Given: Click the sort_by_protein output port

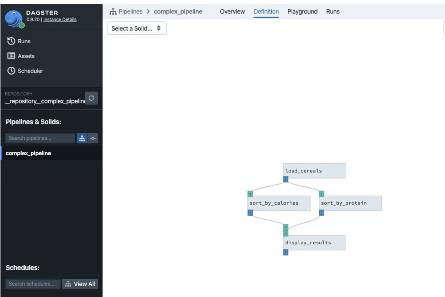Looking at the screenshot, I should 322,213.
